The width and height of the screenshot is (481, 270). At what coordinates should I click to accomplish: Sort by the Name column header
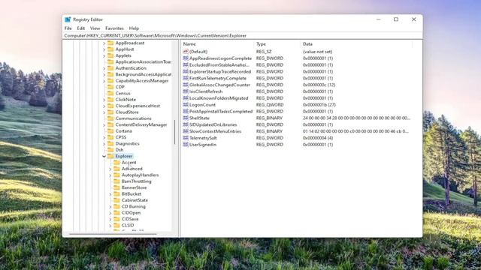click(189, 44)
